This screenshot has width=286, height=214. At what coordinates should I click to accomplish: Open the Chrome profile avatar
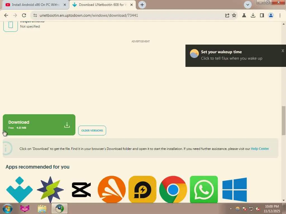[x=271, y=16]
